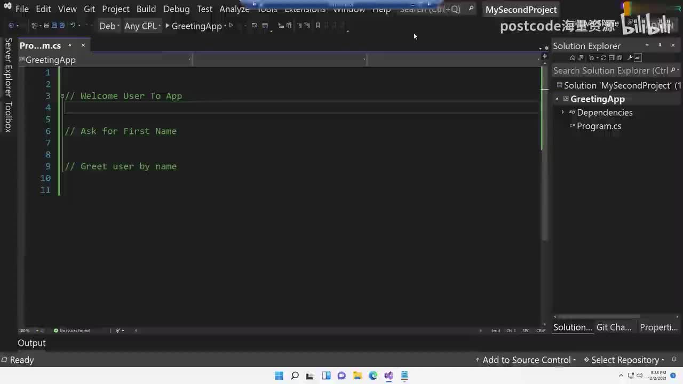Screen dimensions: 683x384
Task: Open Microsoft Edge from the taskbar
Action: [x=373, y=375]
